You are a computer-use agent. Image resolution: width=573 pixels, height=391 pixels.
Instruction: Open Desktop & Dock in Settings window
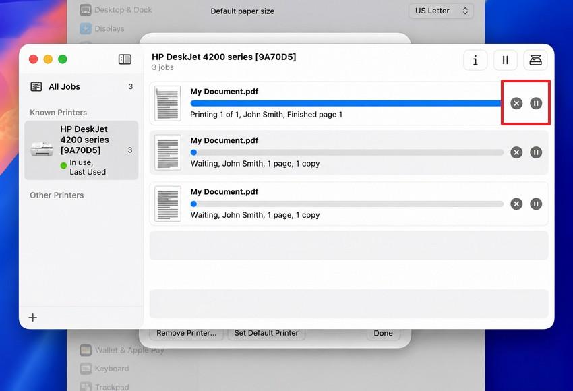tap(116, 10)
